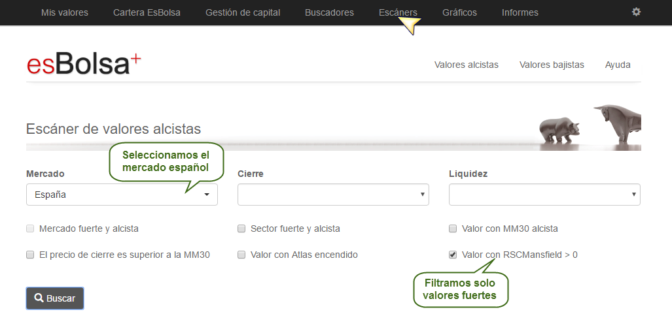This screenshot has width=672, height=314.
Task: Click the bull and bear image
Action: 590,124
